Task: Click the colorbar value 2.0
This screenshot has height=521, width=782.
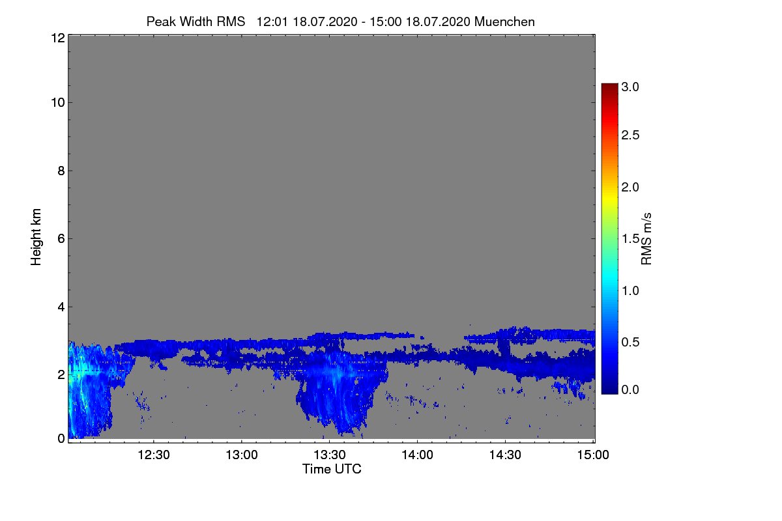Action: coord(631,187)
